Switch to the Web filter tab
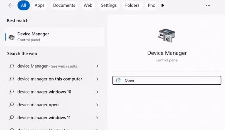Viewport: 225px width, 130px height. [88, 5]
